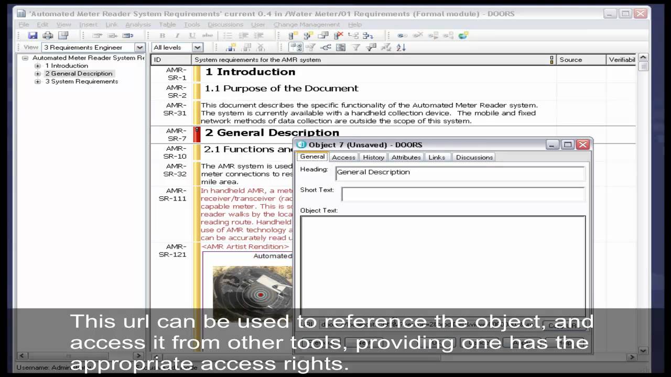Open the Link menu
671x377 pixels.
pos(112,25)
